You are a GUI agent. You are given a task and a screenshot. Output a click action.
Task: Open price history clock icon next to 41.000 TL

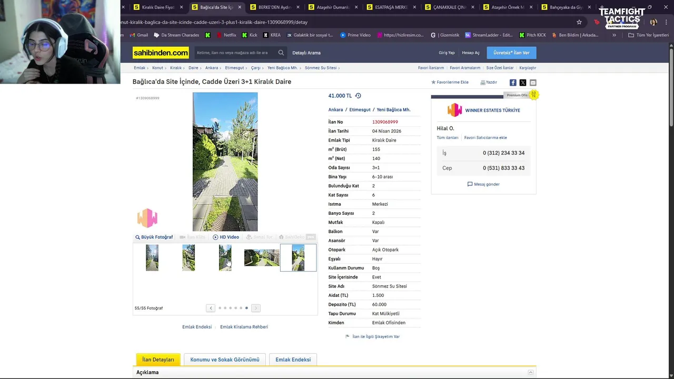pos(358,96)
